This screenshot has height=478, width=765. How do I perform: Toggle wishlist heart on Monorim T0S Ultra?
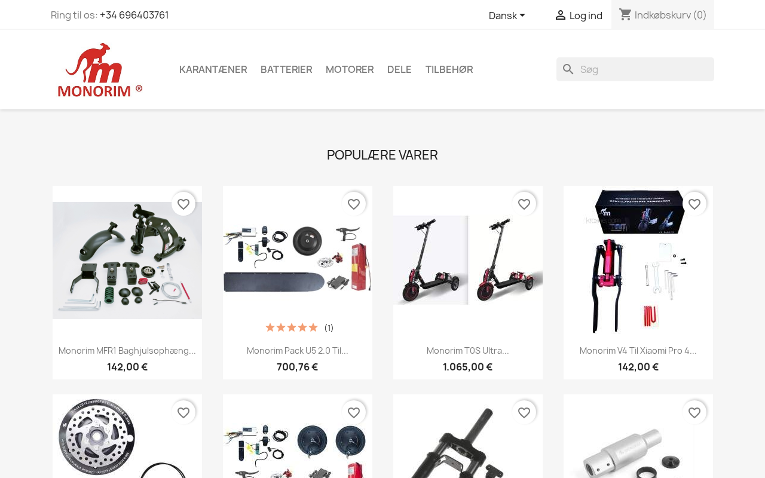click(x=524, y=204)
